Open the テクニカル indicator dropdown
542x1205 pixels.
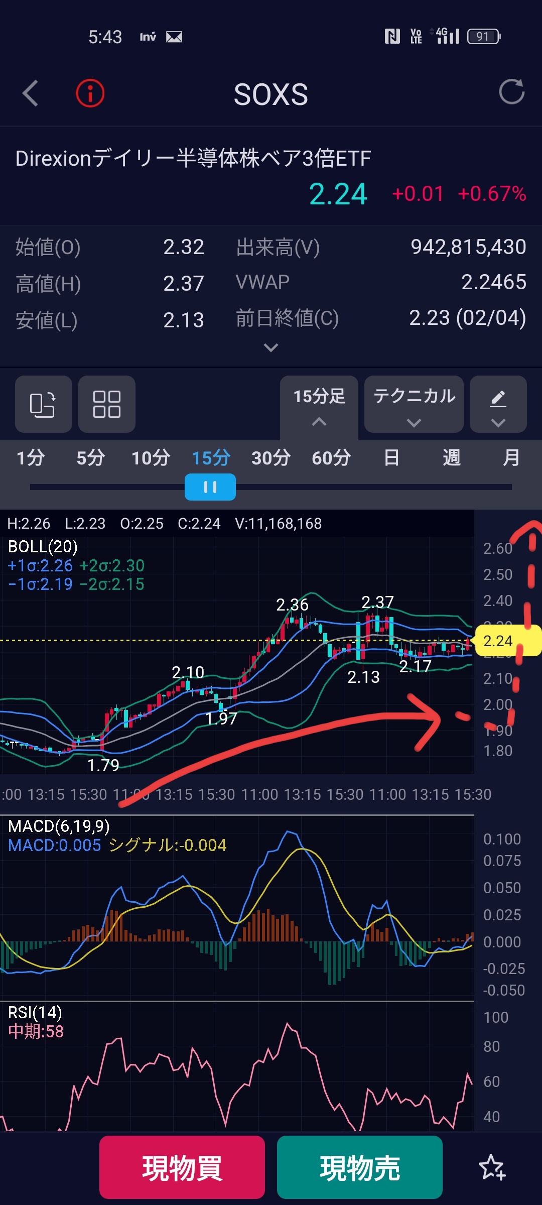414,404
